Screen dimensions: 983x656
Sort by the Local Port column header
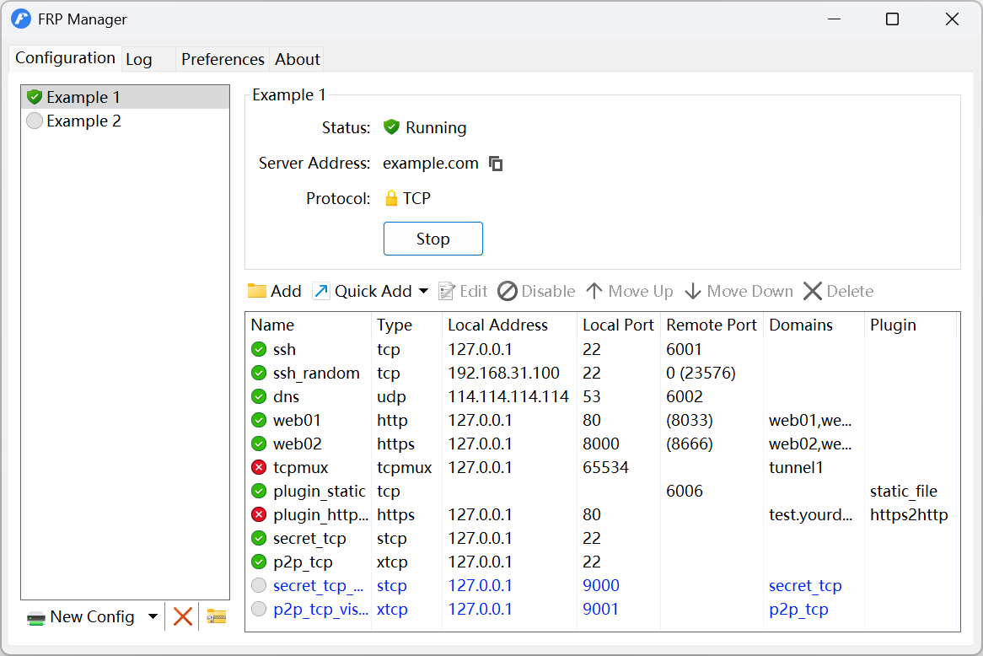(618, 325)
